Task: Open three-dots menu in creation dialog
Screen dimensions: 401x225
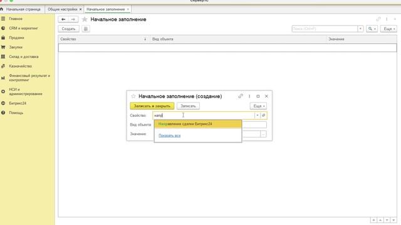Action: (249, 96)
